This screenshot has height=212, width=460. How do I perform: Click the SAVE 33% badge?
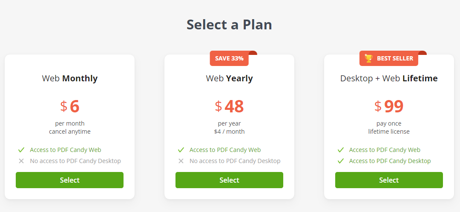point(229,58)
